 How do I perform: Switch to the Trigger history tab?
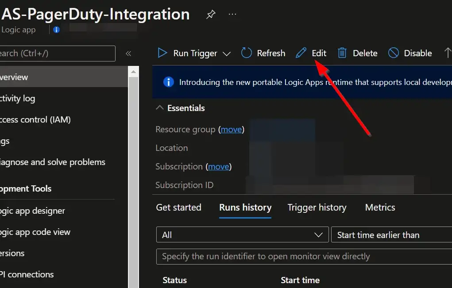pos(317,207)
